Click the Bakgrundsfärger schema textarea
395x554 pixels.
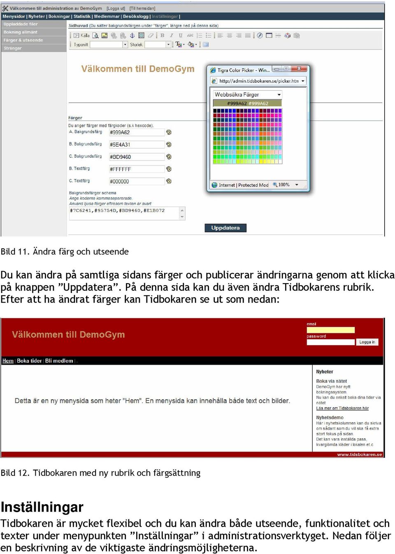tap(127, 213)
